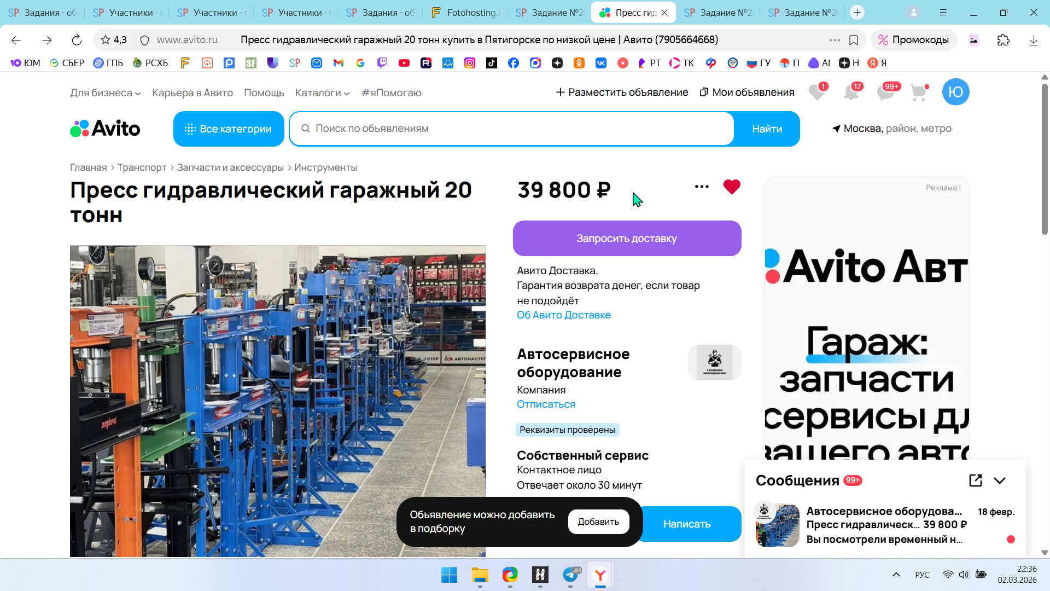Viewport: 1050px width, 591px height.
Task: Unsubscribe from seller via Отписаться
Action: (546, 404)
